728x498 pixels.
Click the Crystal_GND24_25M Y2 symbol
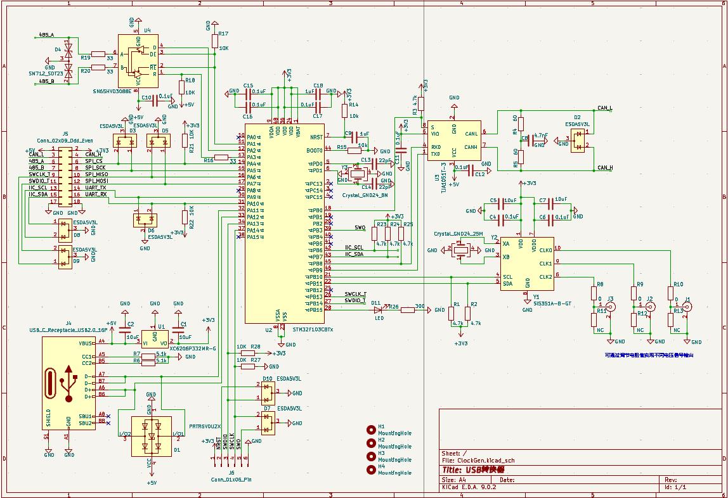[x=460, y=251]
